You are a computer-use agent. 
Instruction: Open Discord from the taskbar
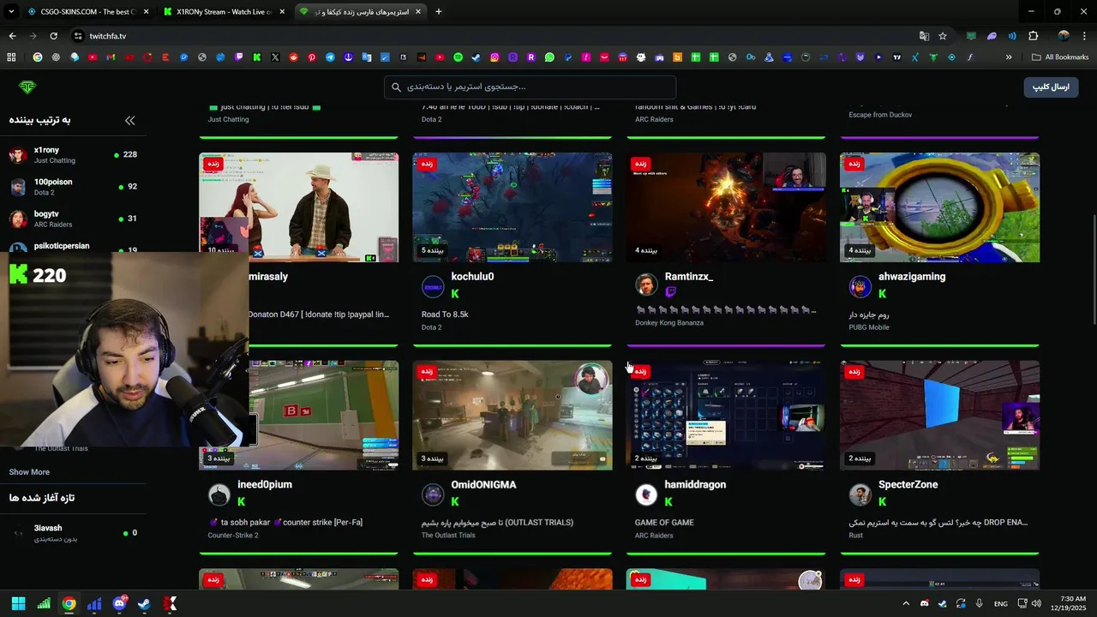point(119,603)
